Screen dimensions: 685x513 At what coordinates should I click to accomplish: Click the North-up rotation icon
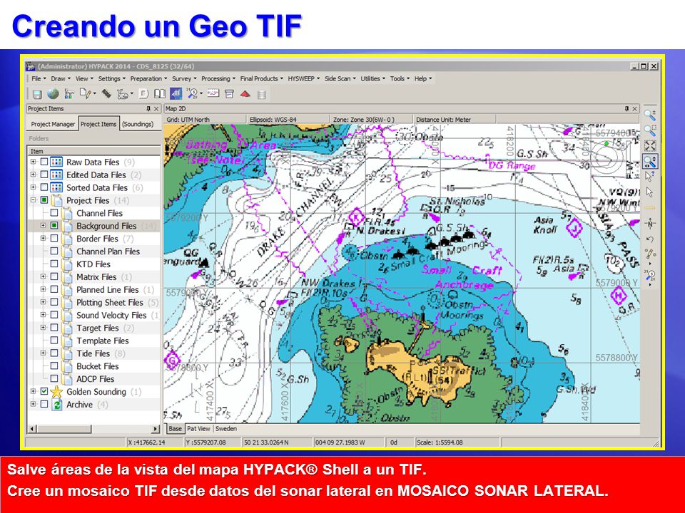point(649,224)
